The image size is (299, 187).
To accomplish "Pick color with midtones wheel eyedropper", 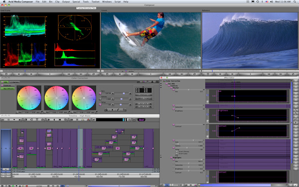I will [69, 112].
